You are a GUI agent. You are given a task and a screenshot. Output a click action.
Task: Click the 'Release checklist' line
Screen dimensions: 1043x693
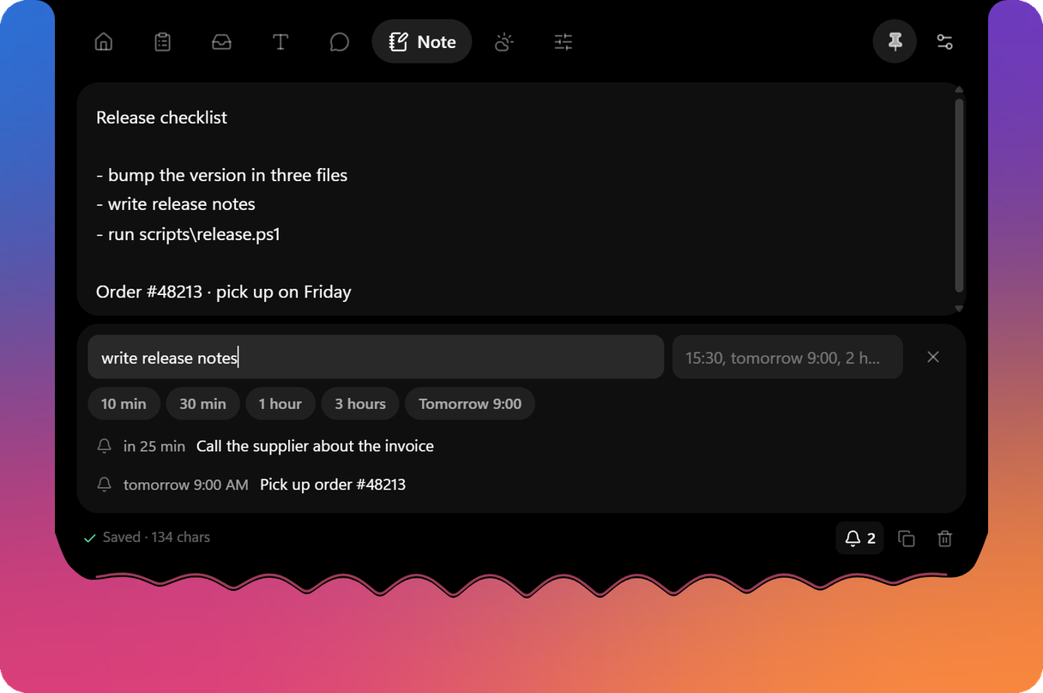[161, 118]
